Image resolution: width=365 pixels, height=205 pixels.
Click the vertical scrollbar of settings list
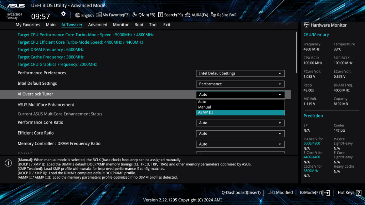[x=297, y=52]
